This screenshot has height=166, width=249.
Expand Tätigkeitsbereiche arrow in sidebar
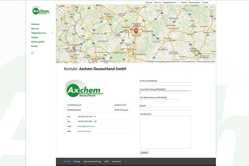(52, 33)
